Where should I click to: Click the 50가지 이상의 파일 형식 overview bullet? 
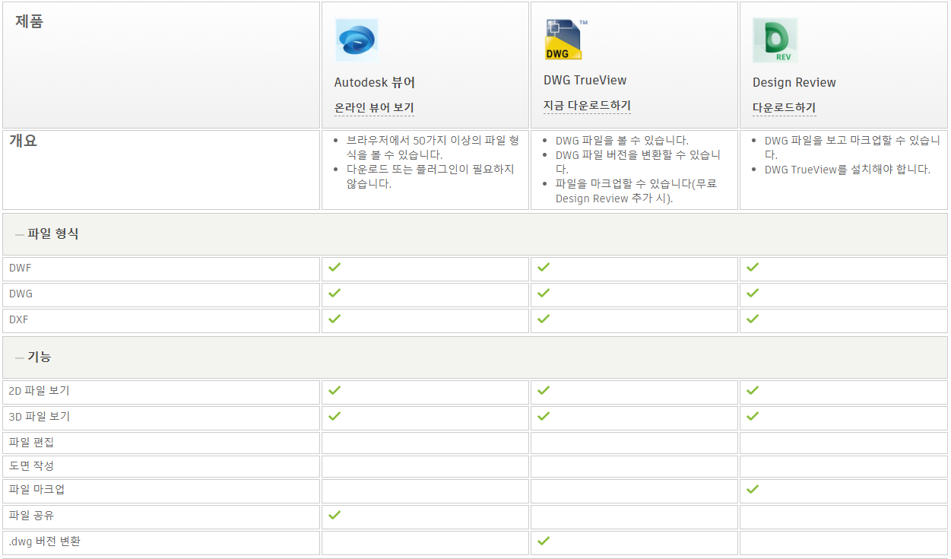click(433, 148)
